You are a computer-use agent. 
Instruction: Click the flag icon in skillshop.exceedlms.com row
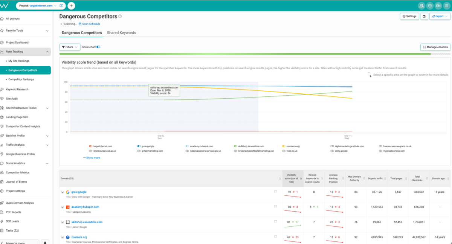[x=276, y=221]
